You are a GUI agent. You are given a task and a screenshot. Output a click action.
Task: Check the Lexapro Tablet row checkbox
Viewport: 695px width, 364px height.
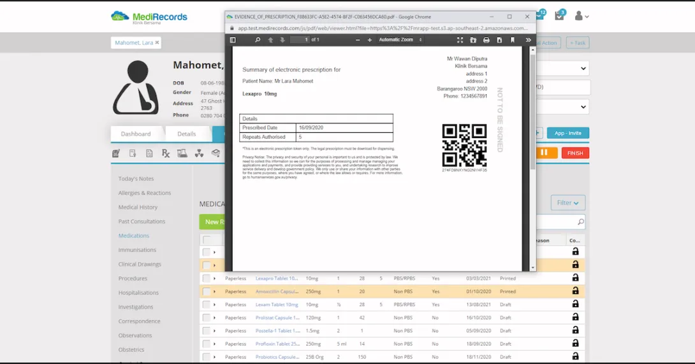pyautogui.click(x=206, y=279)
